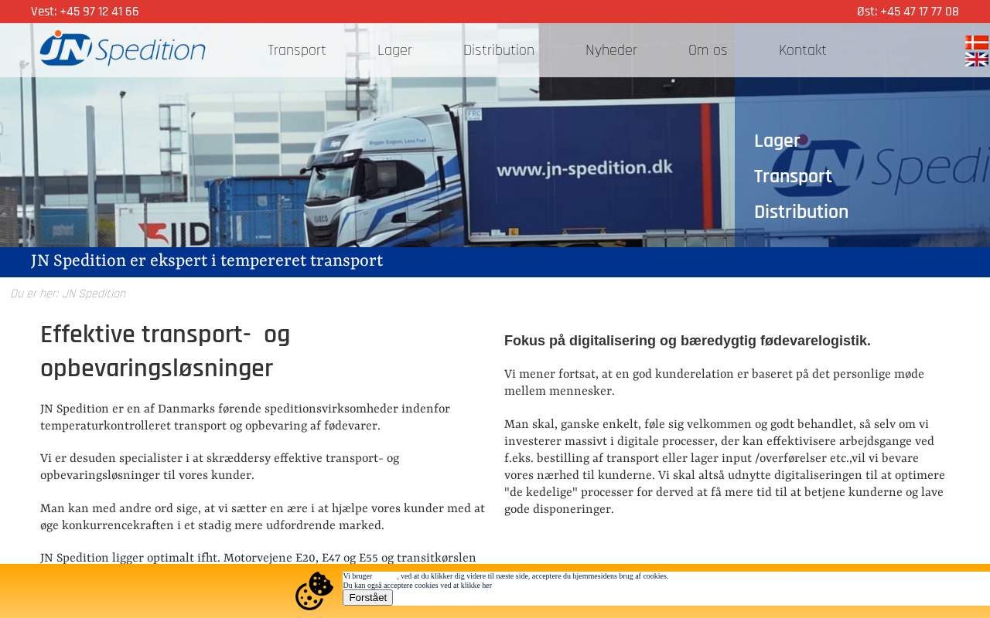Click the cookie notice text 'Du kan også acceptere cookies'
Image resolution: width=990 pixels, height=618 pixels.
coord(418,586)
